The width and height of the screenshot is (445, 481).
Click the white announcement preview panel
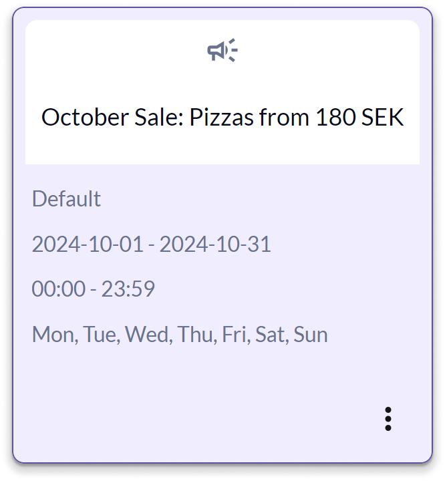222,92
